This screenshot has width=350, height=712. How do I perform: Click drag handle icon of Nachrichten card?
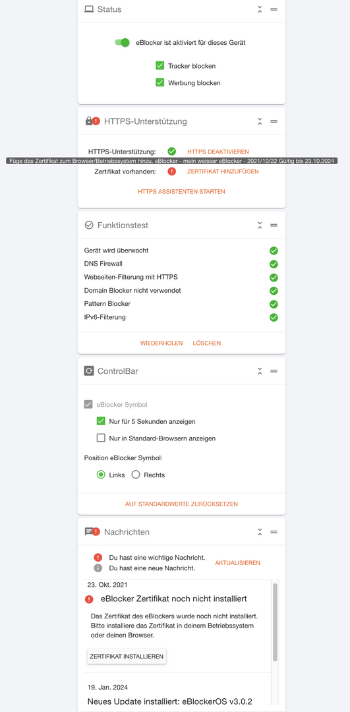[274, 532]
